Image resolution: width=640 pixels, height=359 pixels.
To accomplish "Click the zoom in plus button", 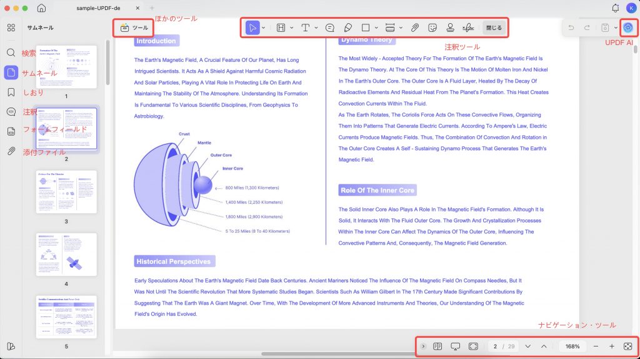I will (x=611, y=346).
